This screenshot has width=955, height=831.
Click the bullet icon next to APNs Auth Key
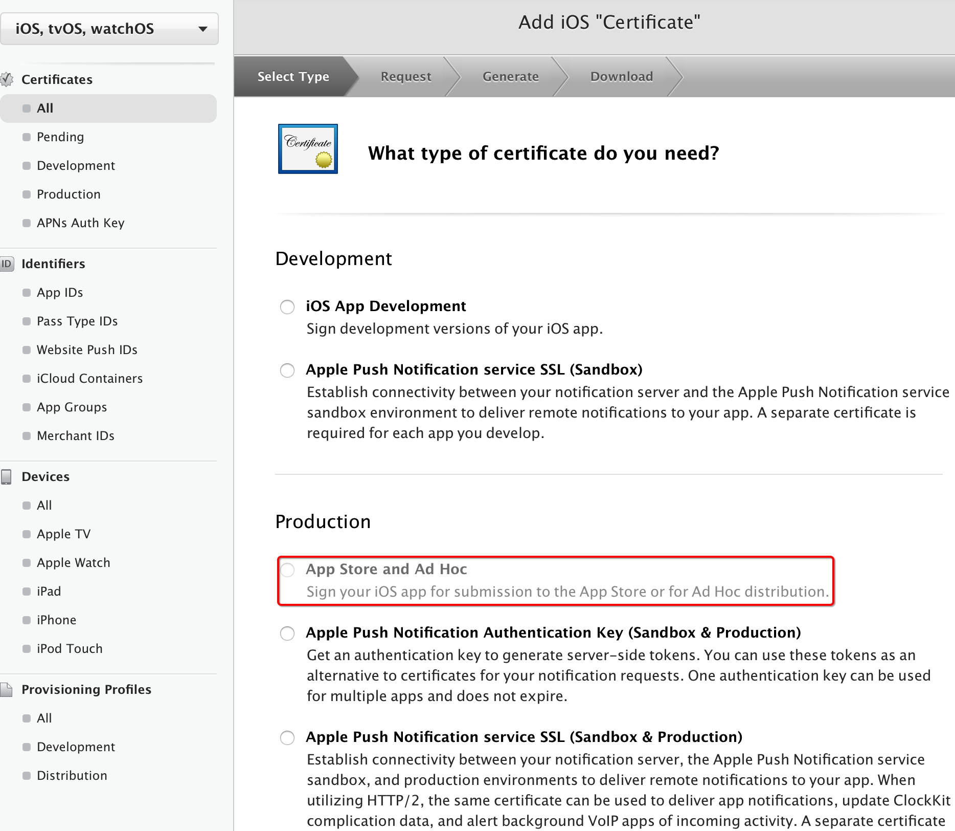coord(27,223)
